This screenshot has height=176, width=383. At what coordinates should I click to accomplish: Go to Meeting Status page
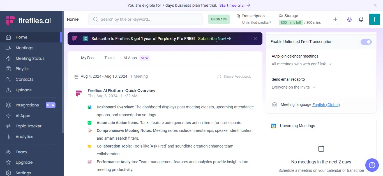(x=31, y=58)
